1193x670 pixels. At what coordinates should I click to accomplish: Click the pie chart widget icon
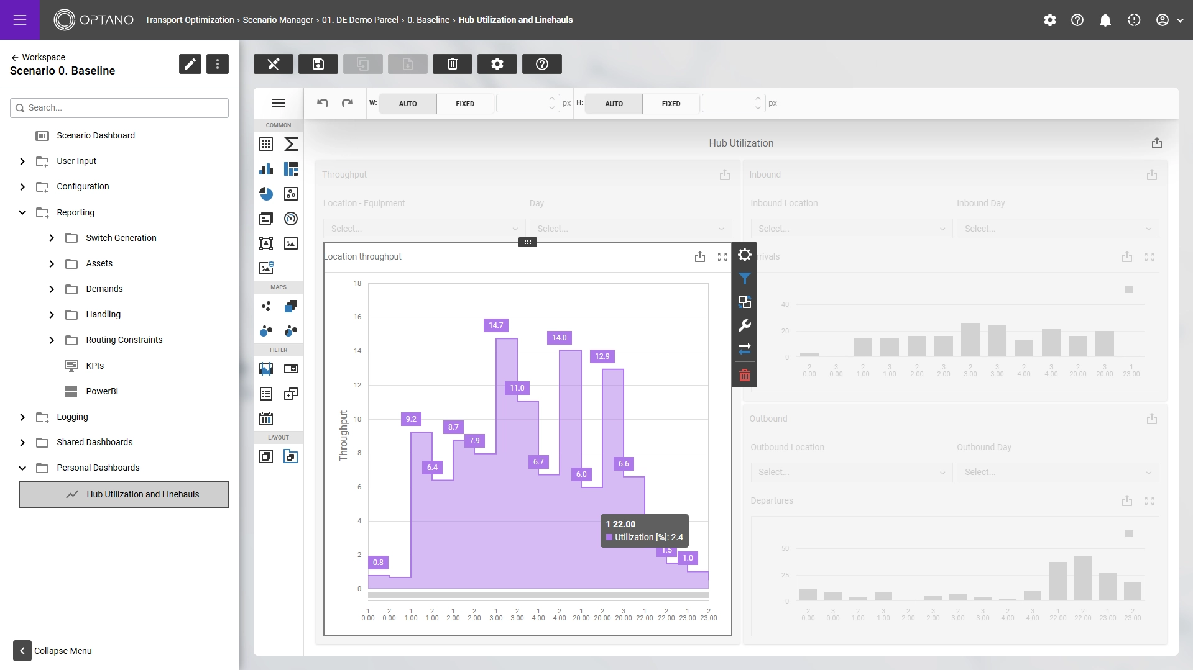(x=266, y=194)
